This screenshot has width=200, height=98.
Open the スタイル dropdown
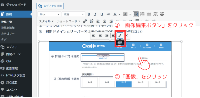click(46, 21)
